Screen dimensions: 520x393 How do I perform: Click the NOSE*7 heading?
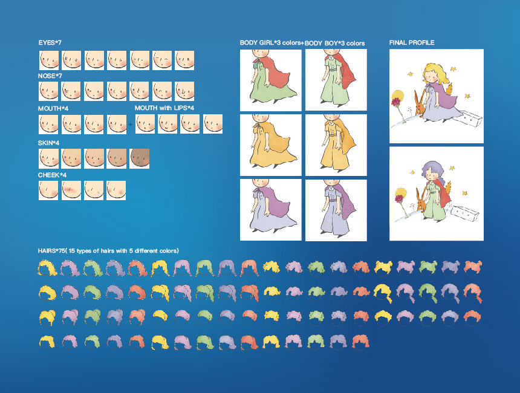coord(50,76)
